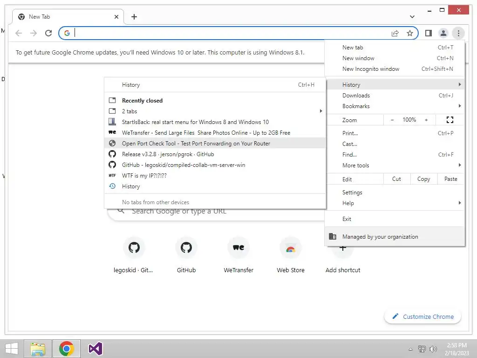Share this page via share icon
The height and width of the screenshot is (358, 477).
point(395,33)
